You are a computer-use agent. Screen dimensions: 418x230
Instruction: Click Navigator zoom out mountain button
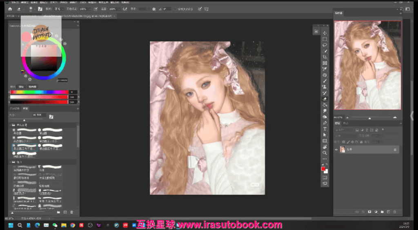(347, 117)
